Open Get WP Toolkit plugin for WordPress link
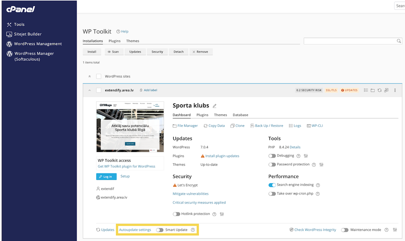Screen dimensions: 405x241 126,166
